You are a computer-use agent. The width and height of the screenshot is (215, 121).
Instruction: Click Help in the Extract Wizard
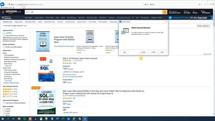tap(125, 52)
